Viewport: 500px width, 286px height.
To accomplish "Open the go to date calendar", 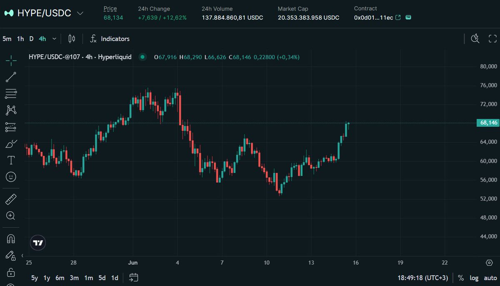I will tap(134, 278).
